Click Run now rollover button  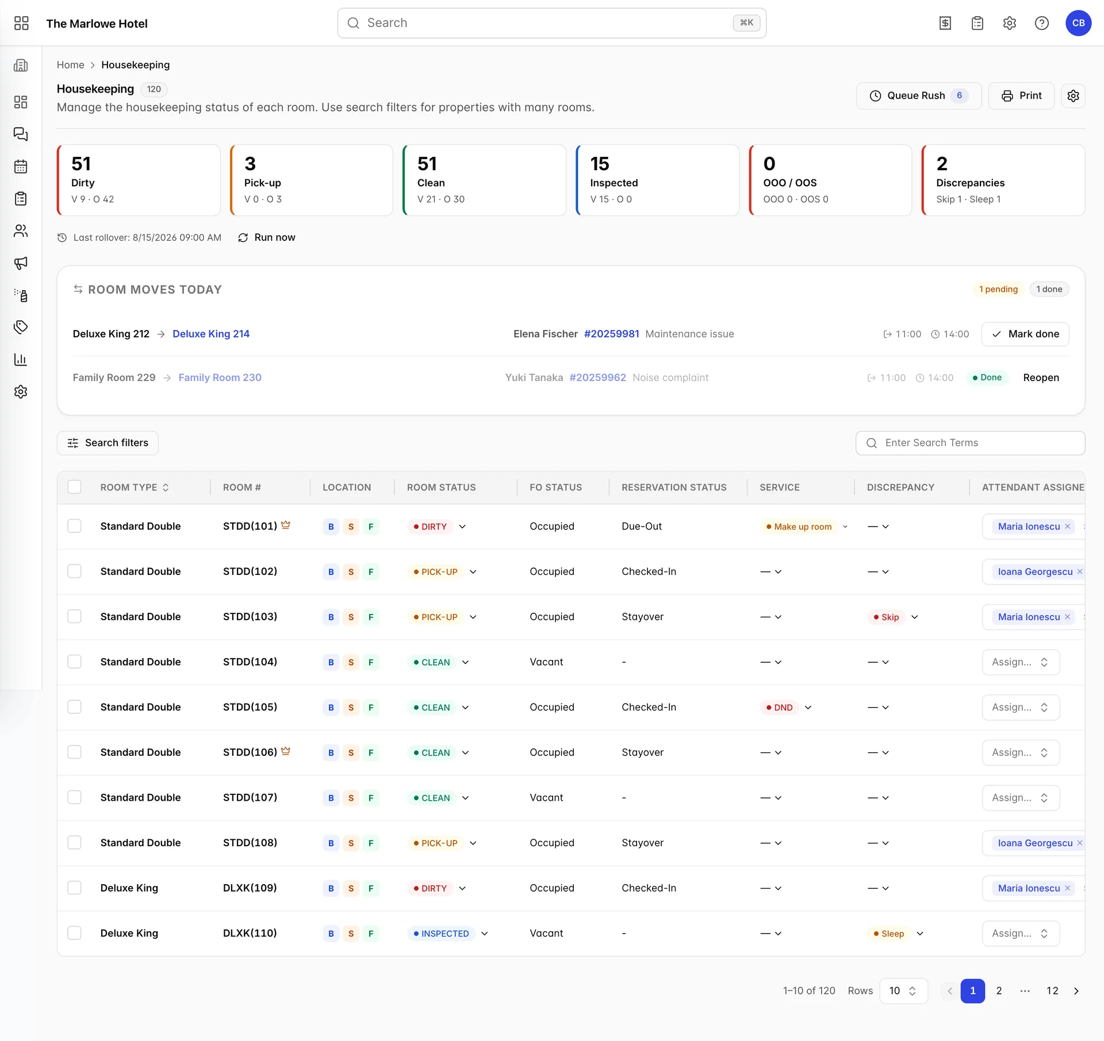[267, 237]
